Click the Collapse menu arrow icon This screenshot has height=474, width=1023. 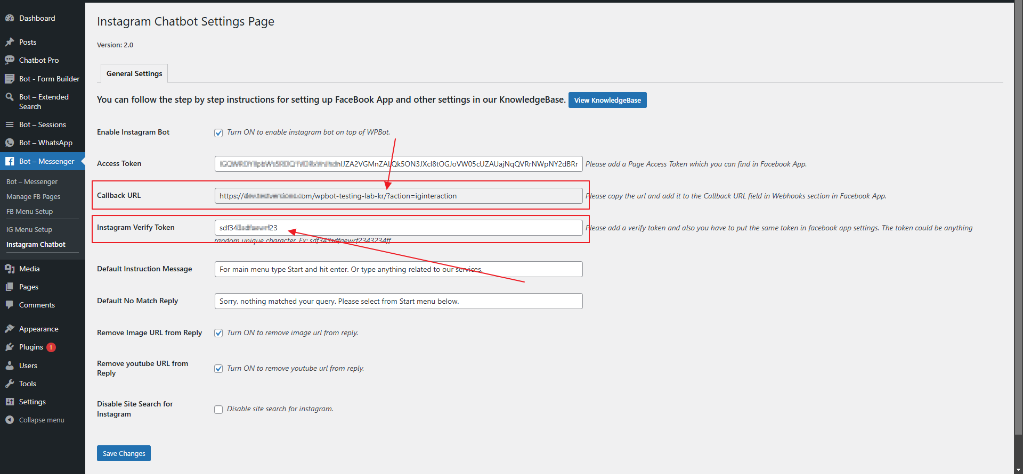click(x=10, y=420)
